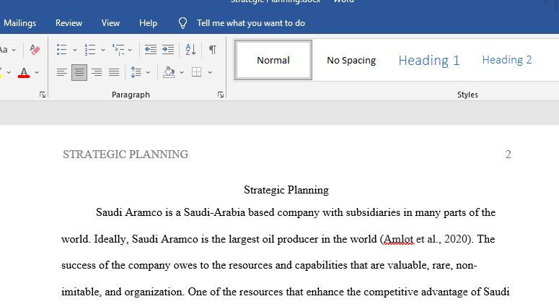Click the Clear All Formatting eraser icon
This screenshot has height=304, width=559.
click(x=35, y=50)
